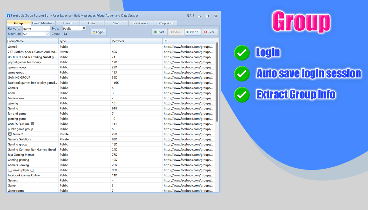
Task: Select the 'Gaming' row with 618 members
Action: tap(111, 108)
